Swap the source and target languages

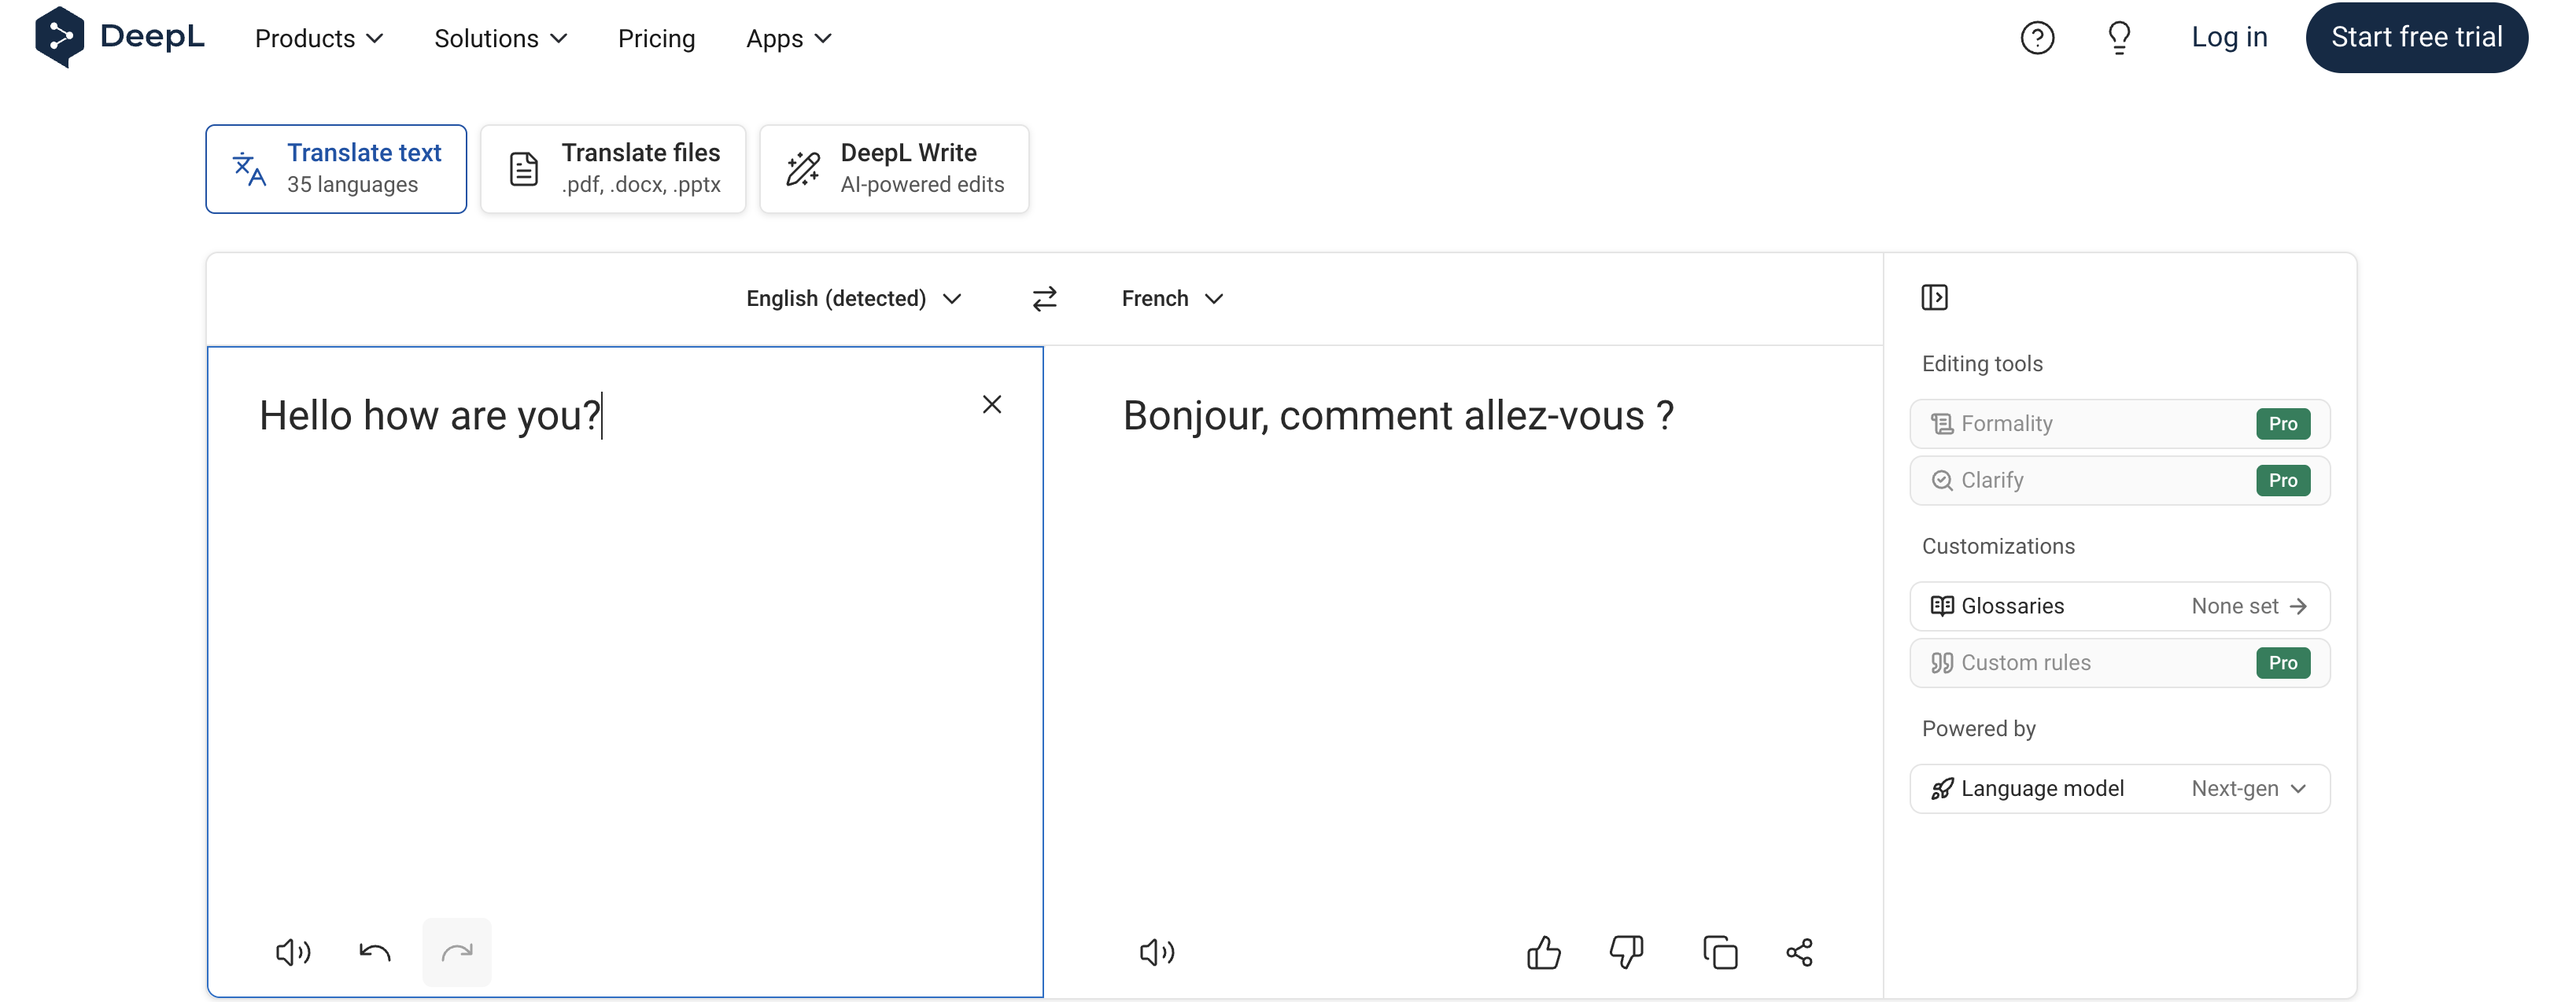(x=1044, y=298)
